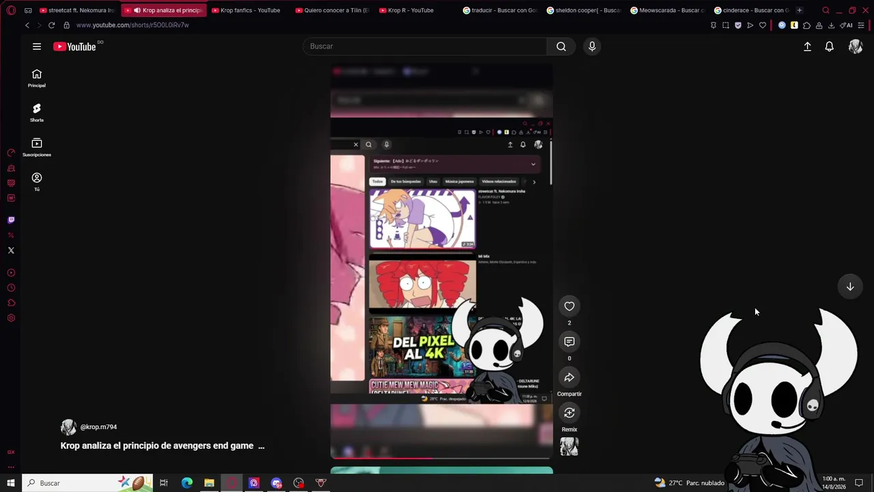The image size is (874, 492).
Task: Open the browser downloads icon
Action: point(831,25)
